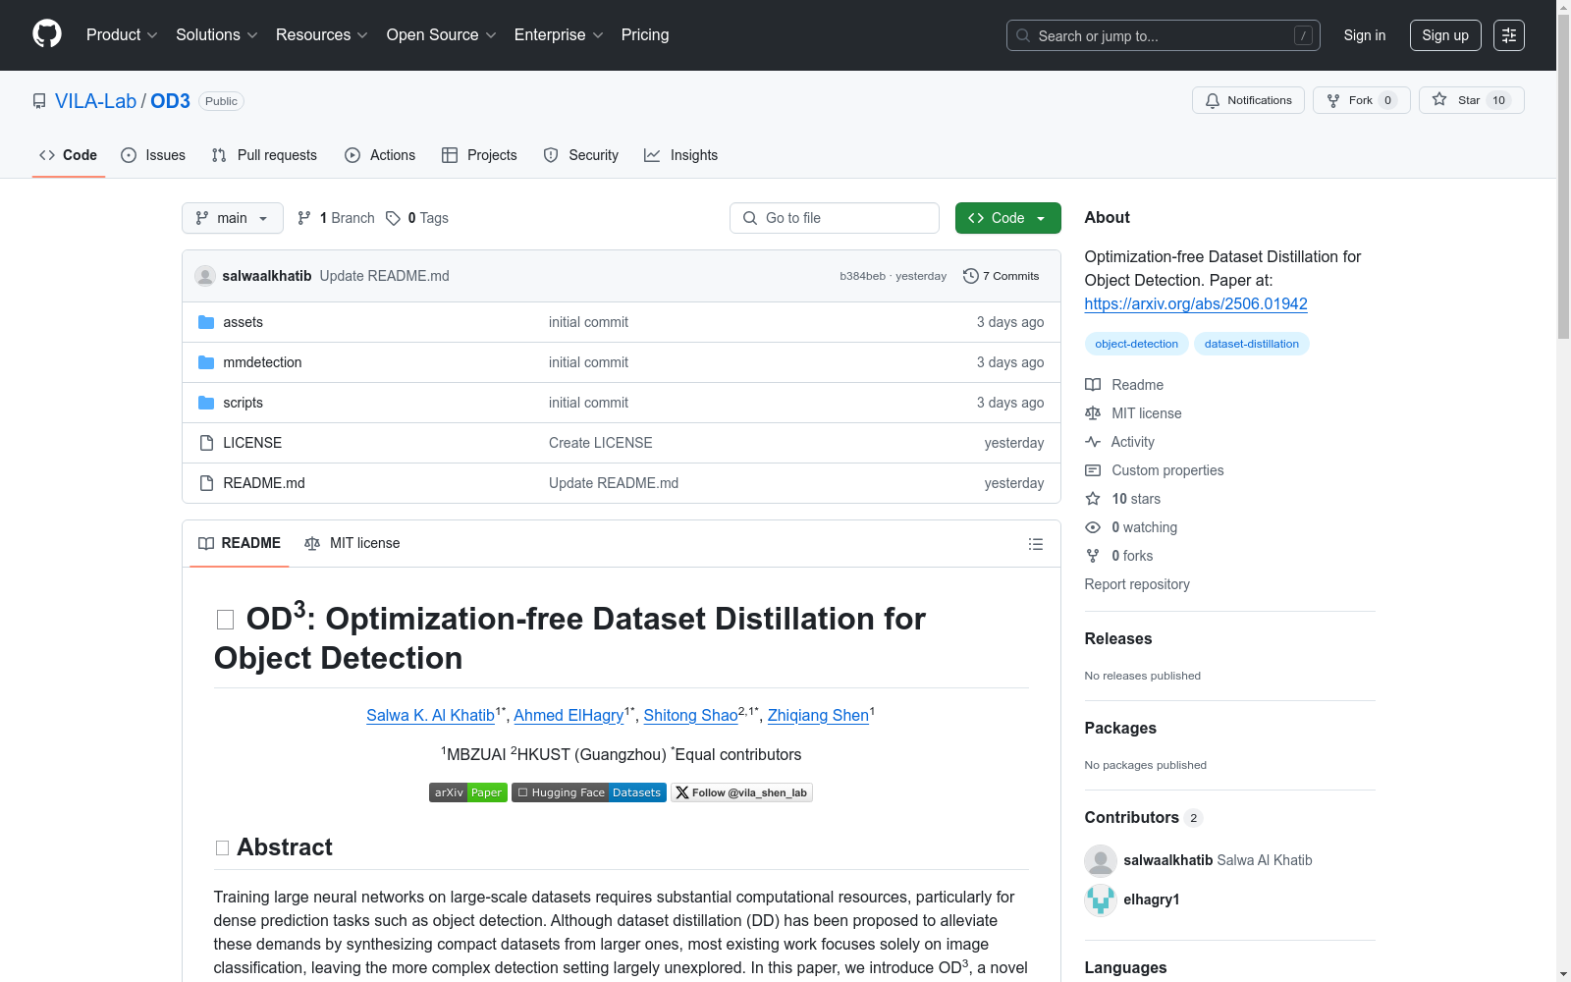Screen dimensions: 1571x982
Task: Expand the Product menu
Action: [x=122, y=35]
